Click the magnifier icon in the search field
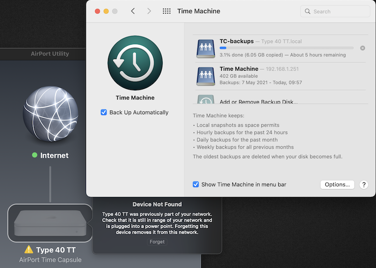The image size is (376, 268). click(x=307, y=11)
